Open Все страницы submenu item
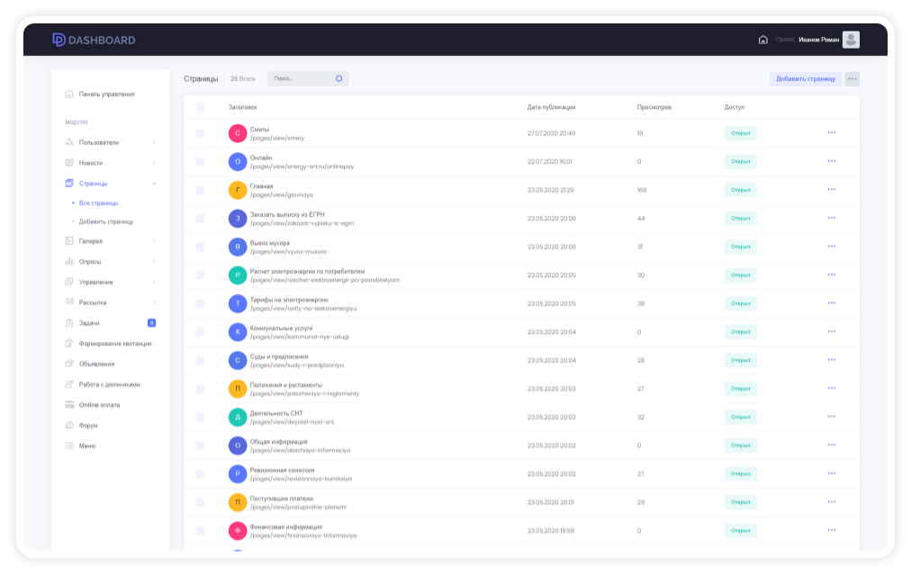 point(98,203)
